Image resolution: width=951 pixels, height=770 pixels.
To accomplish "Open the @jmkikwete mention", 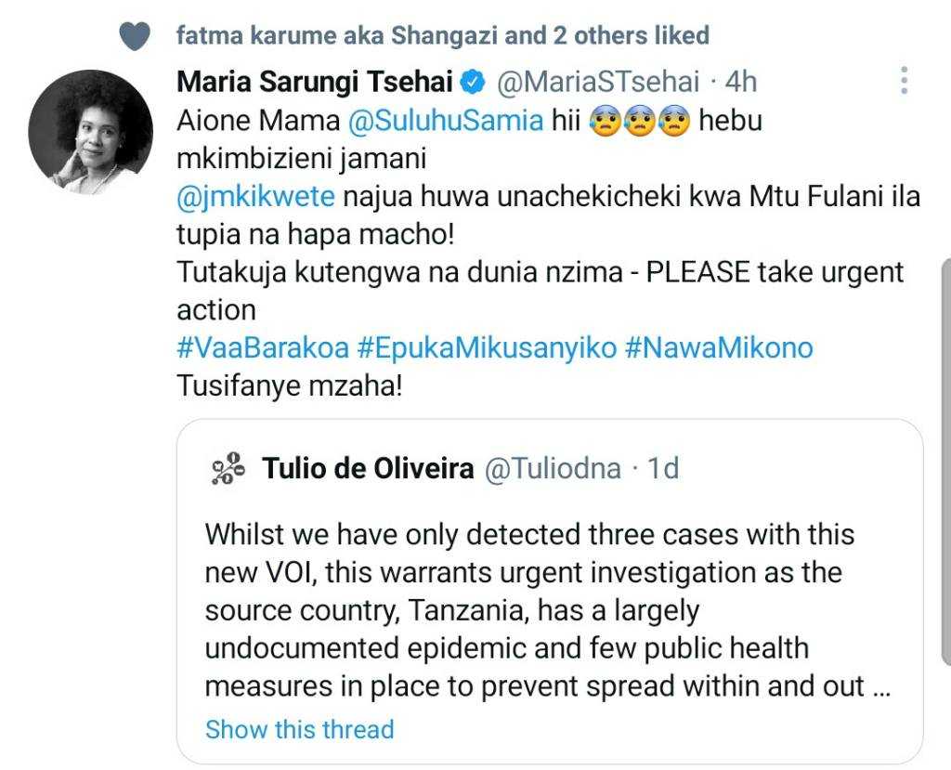I will 255,196.
